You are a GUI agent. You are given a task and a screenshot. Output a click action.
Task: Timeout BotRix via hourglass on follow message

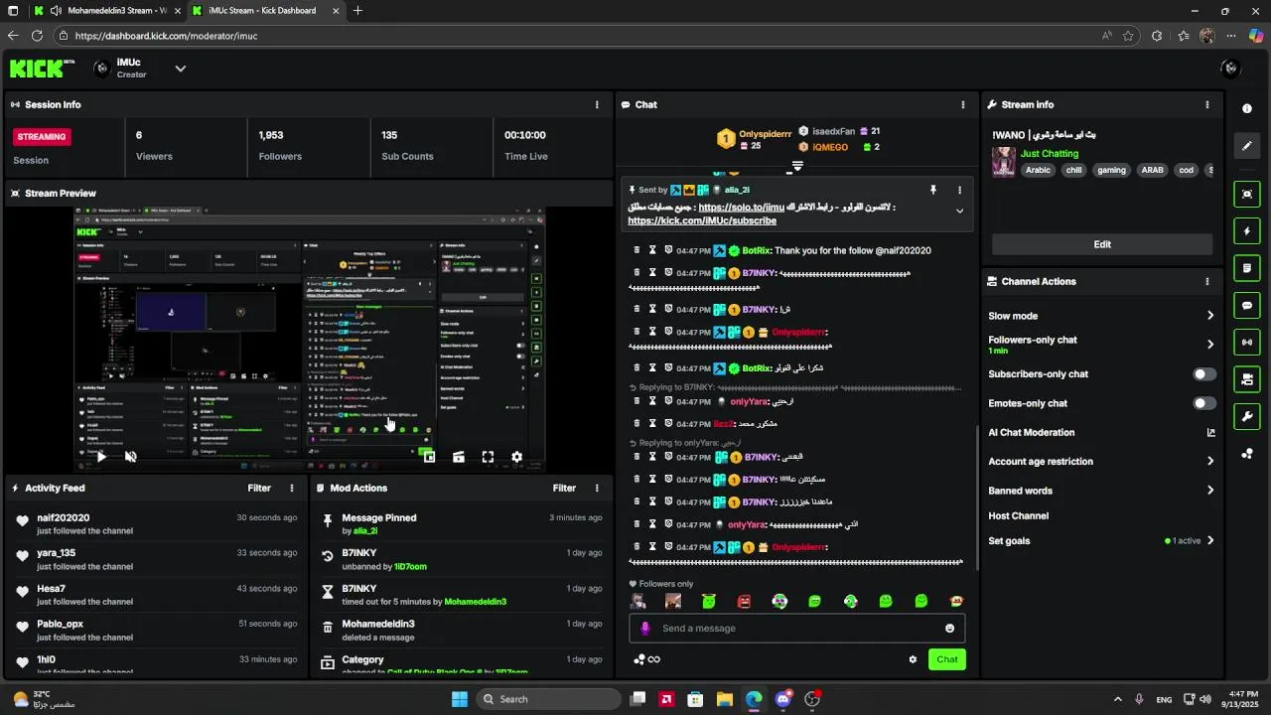click(x=652, y=251)
